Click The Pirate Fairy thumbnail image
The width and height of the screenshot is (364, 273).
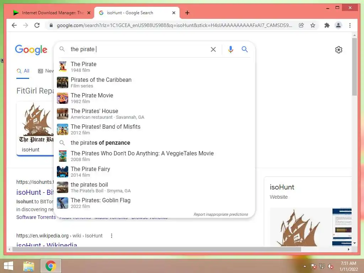click(x=63, y=172)
